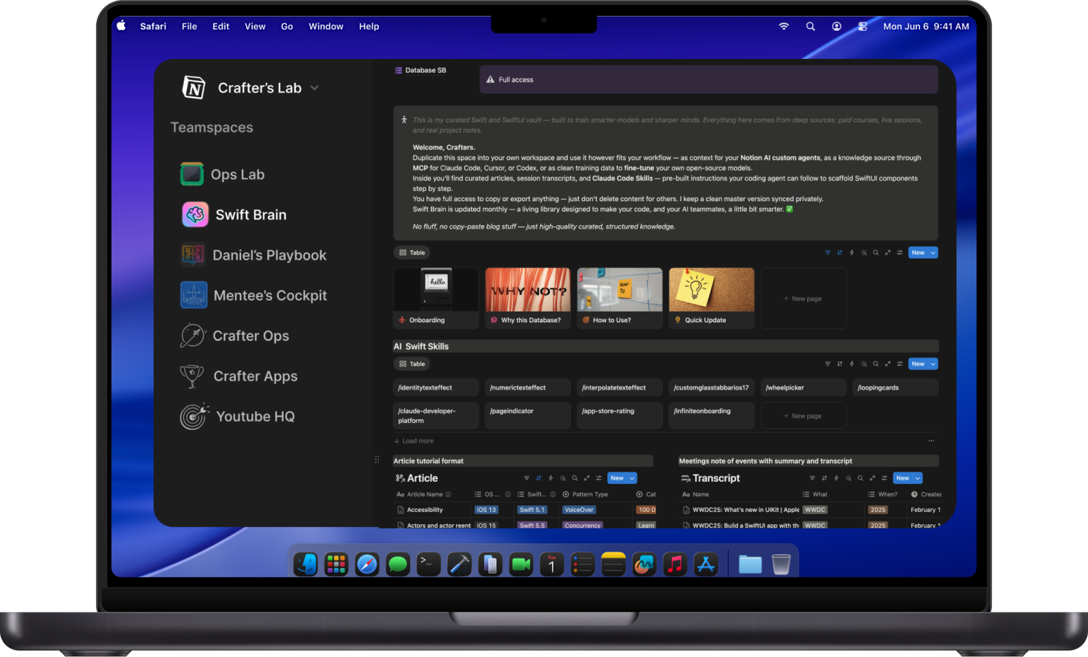Open the settings sliders icon in the Transcript toolbar

[885, 478]
